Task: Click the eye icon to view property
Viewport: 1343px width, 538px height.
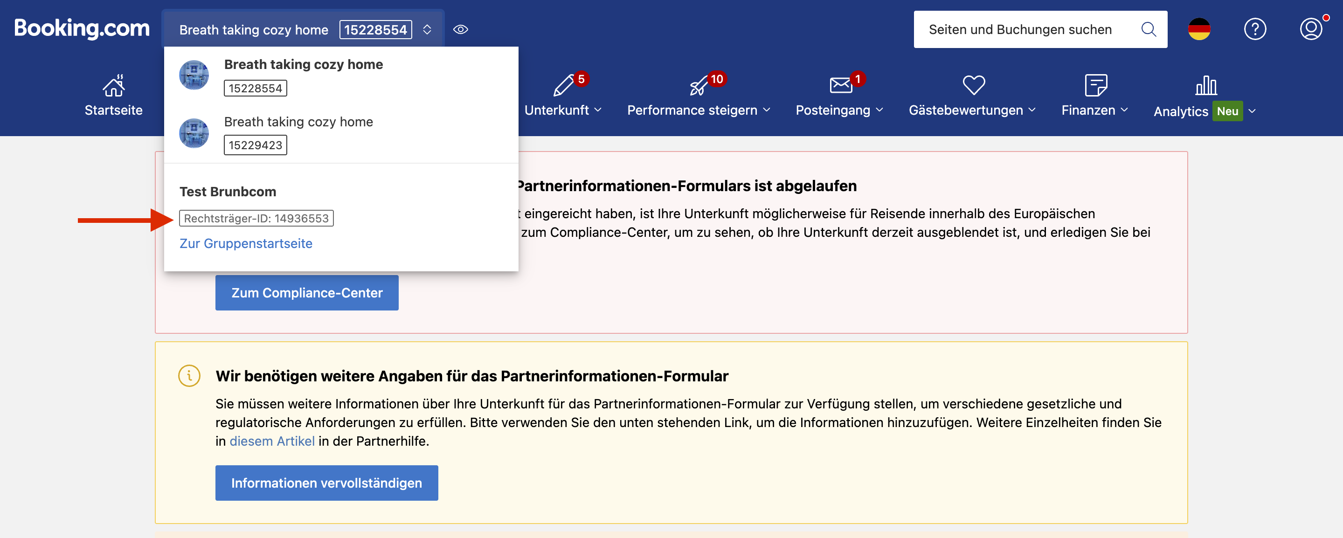Action: (460, 30)
